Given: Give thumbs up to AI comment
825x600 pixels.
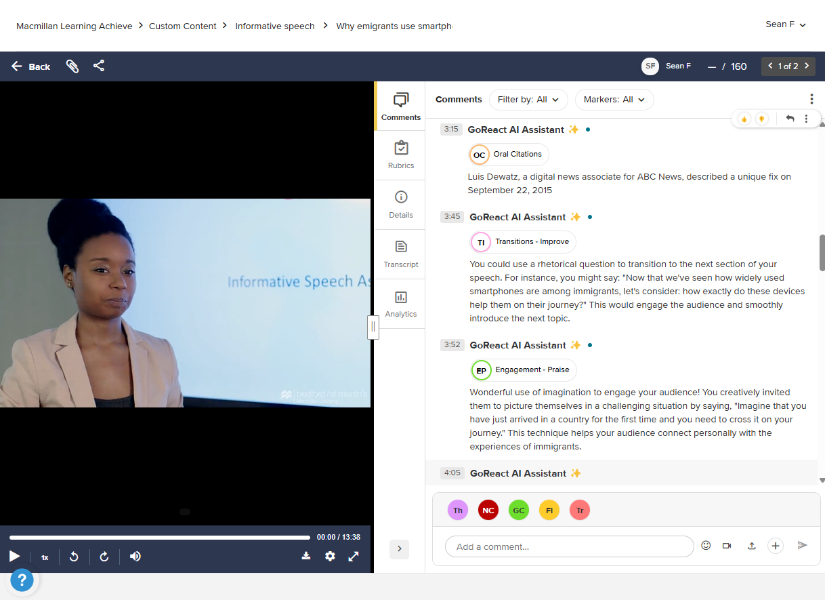Looking at the screenshot, I should (x=744, y=119).
